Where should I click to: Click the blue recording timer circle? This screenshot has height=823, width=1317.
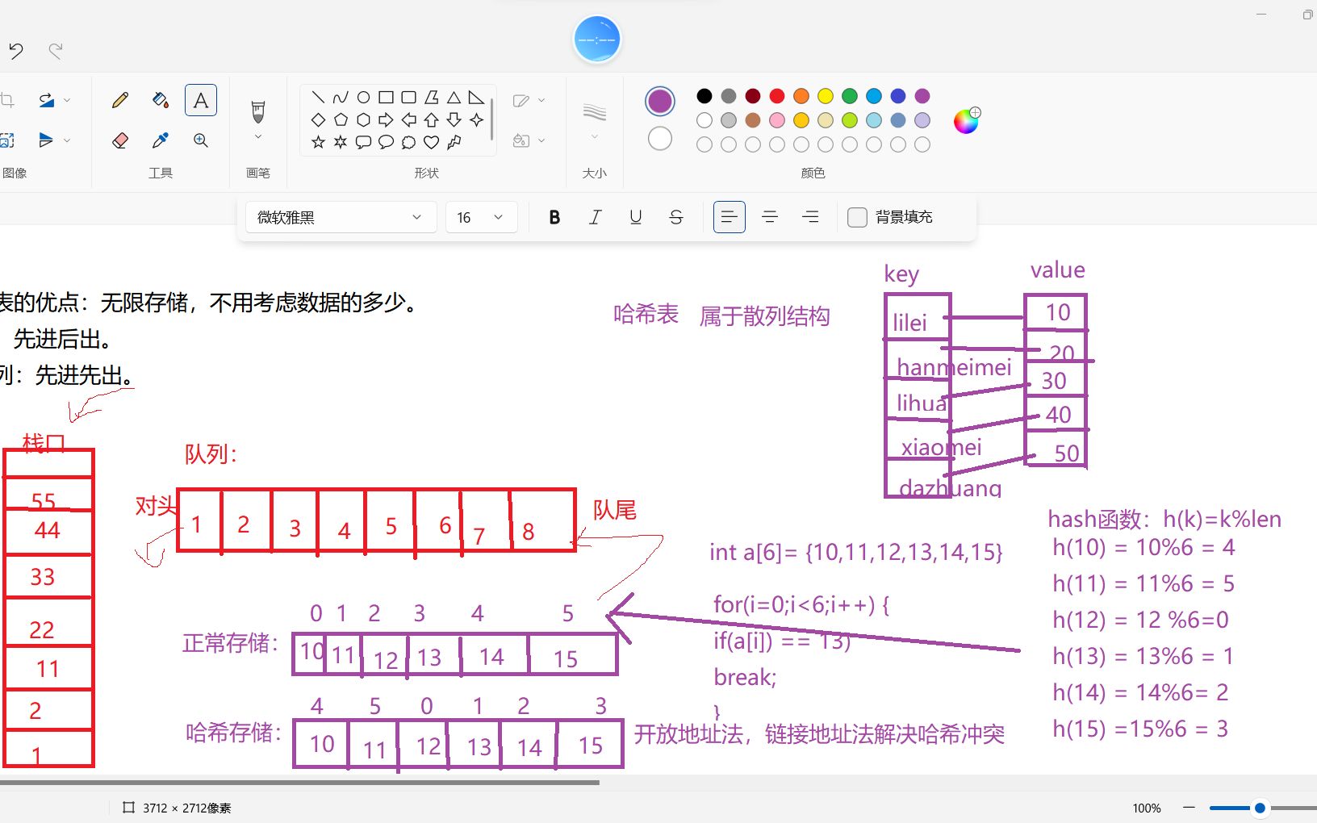coord(597,40)
